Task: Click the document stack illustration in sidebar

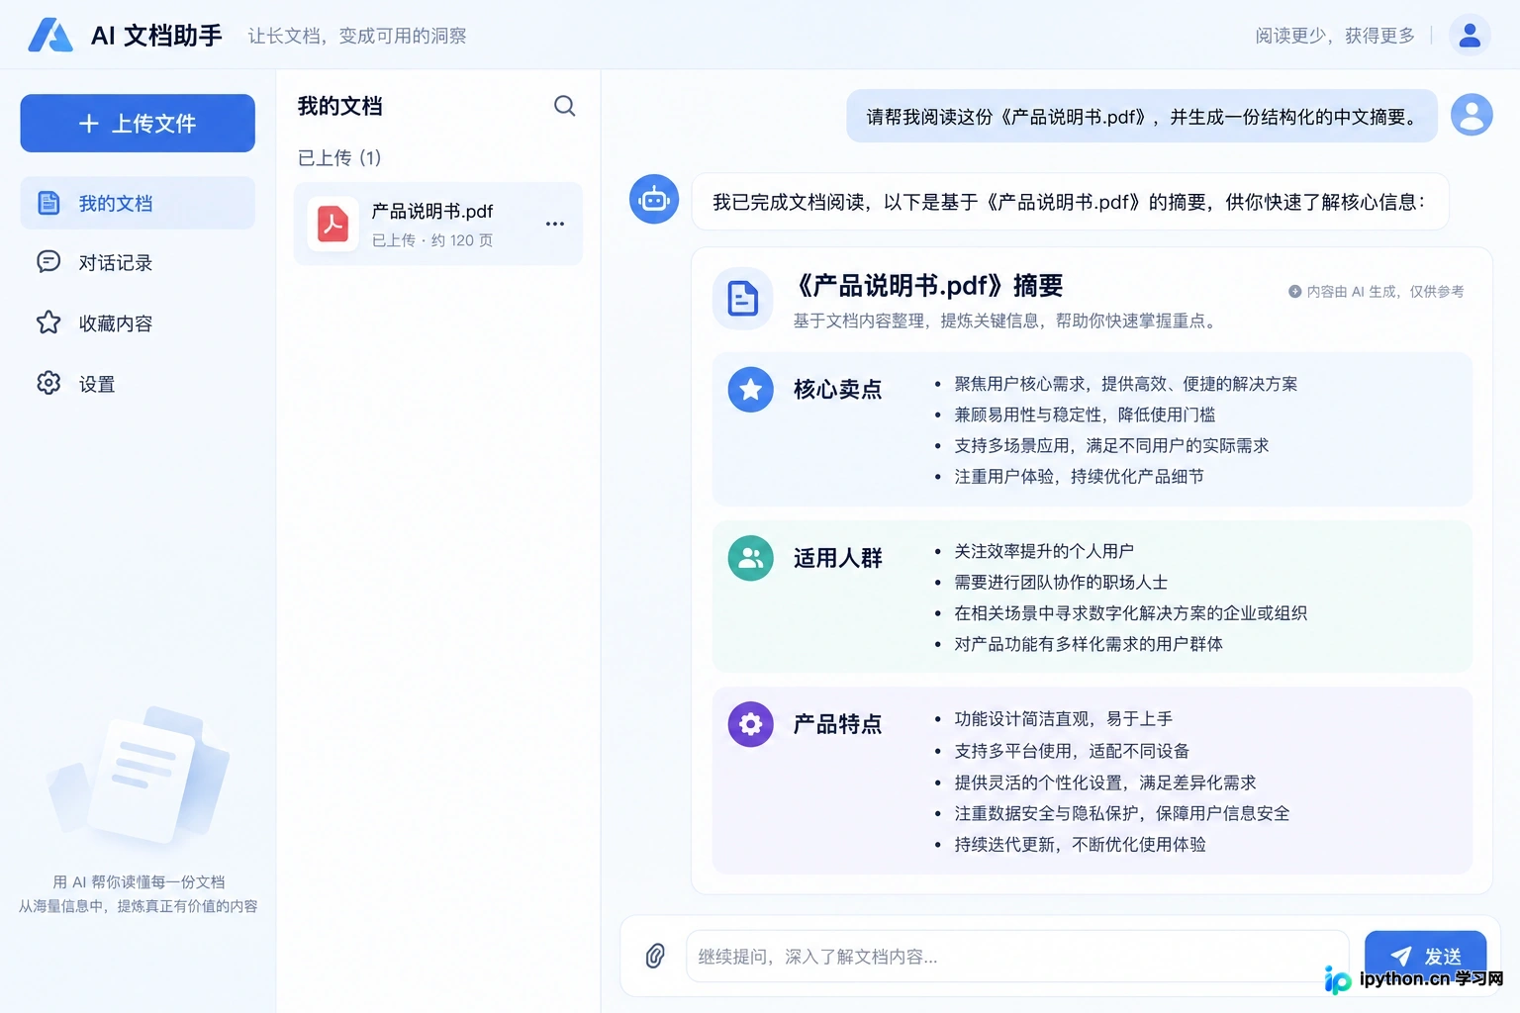Action: coord(139,778)
